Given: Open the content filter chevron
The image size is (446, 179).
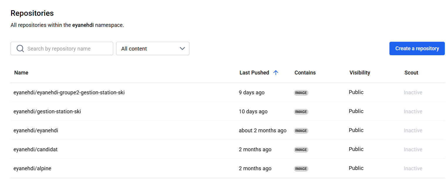Looking at the screenshot, I should pos(182,48).
